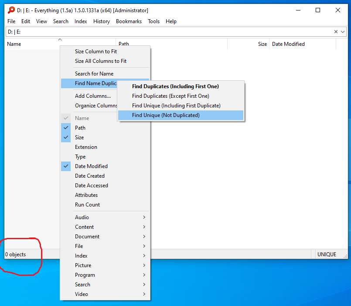Open the search history dropdown arrow

click(342, 32)
